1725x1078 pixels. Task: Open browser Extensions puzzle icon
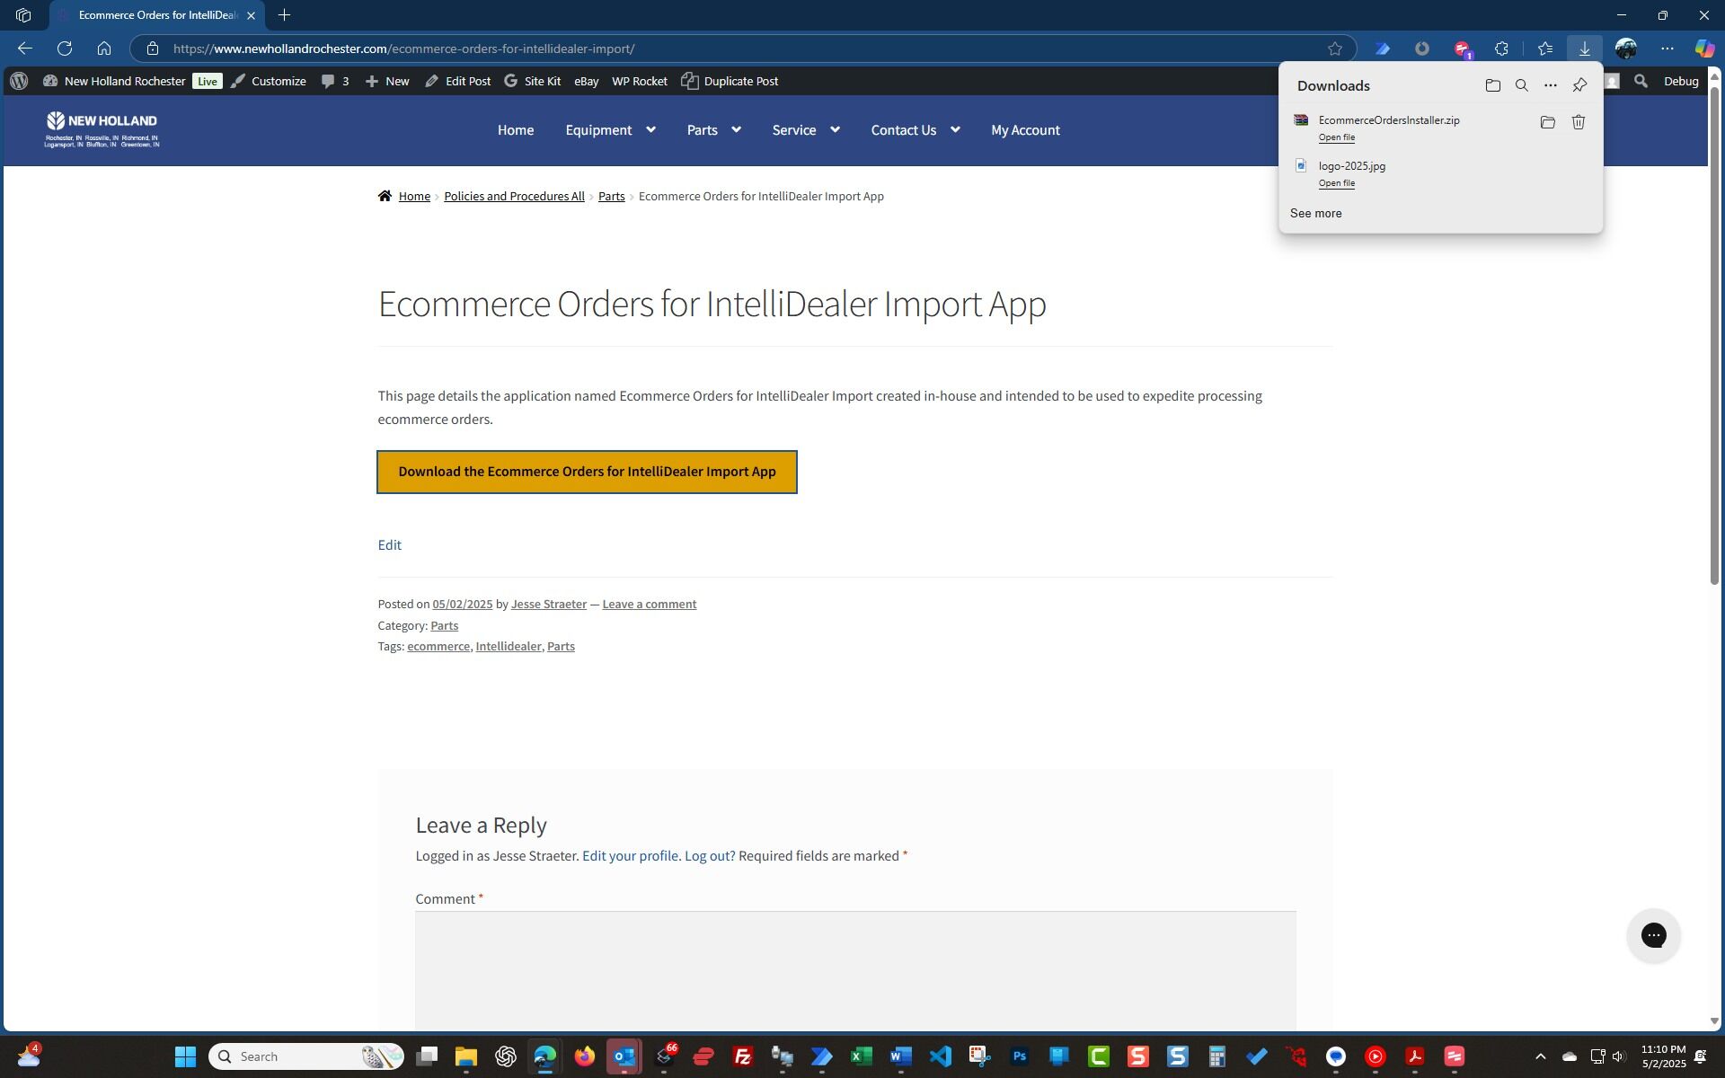click(1501, 49)
